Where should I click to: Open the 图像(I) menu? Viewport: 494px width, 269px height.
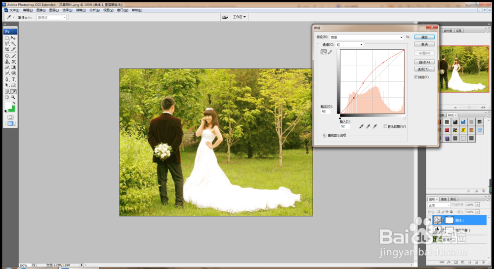click(x=41, y=10)
